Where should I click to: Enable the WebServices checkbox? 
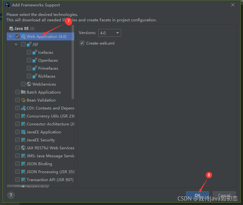point(23,84)
